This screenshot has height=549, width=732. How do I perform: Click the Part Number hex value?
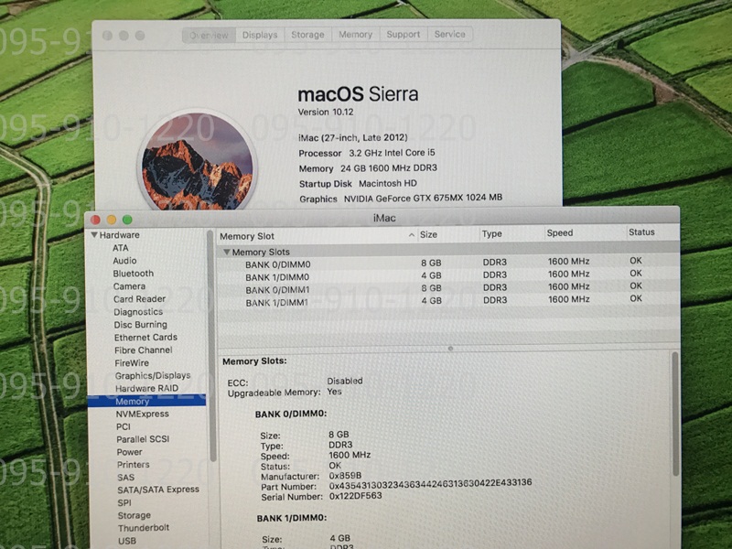(430, 484)
